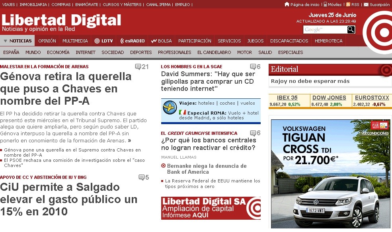The image size is (392, 232).
Task: Open comments bubble on CiU Salgado article
Action: click(x=141, y=177)
